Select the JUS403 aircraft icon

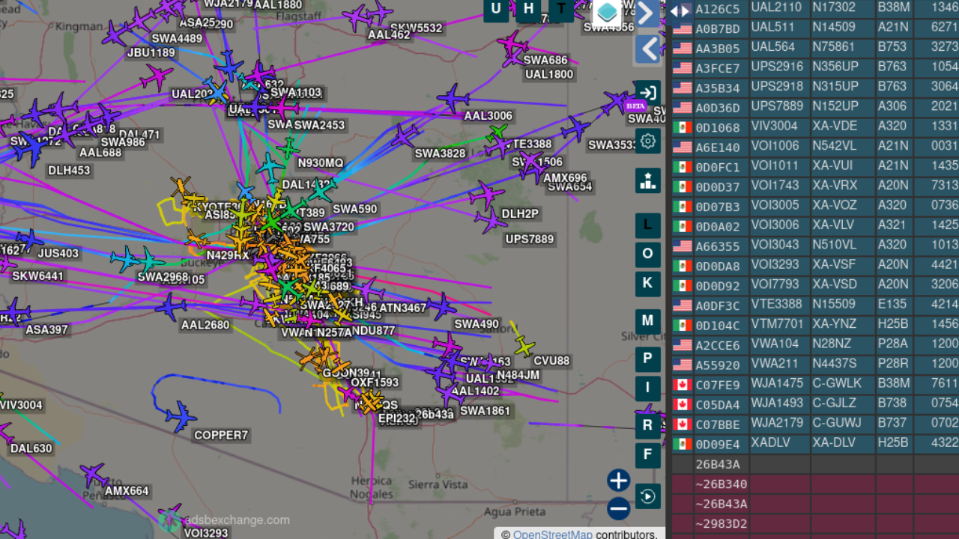28,240
